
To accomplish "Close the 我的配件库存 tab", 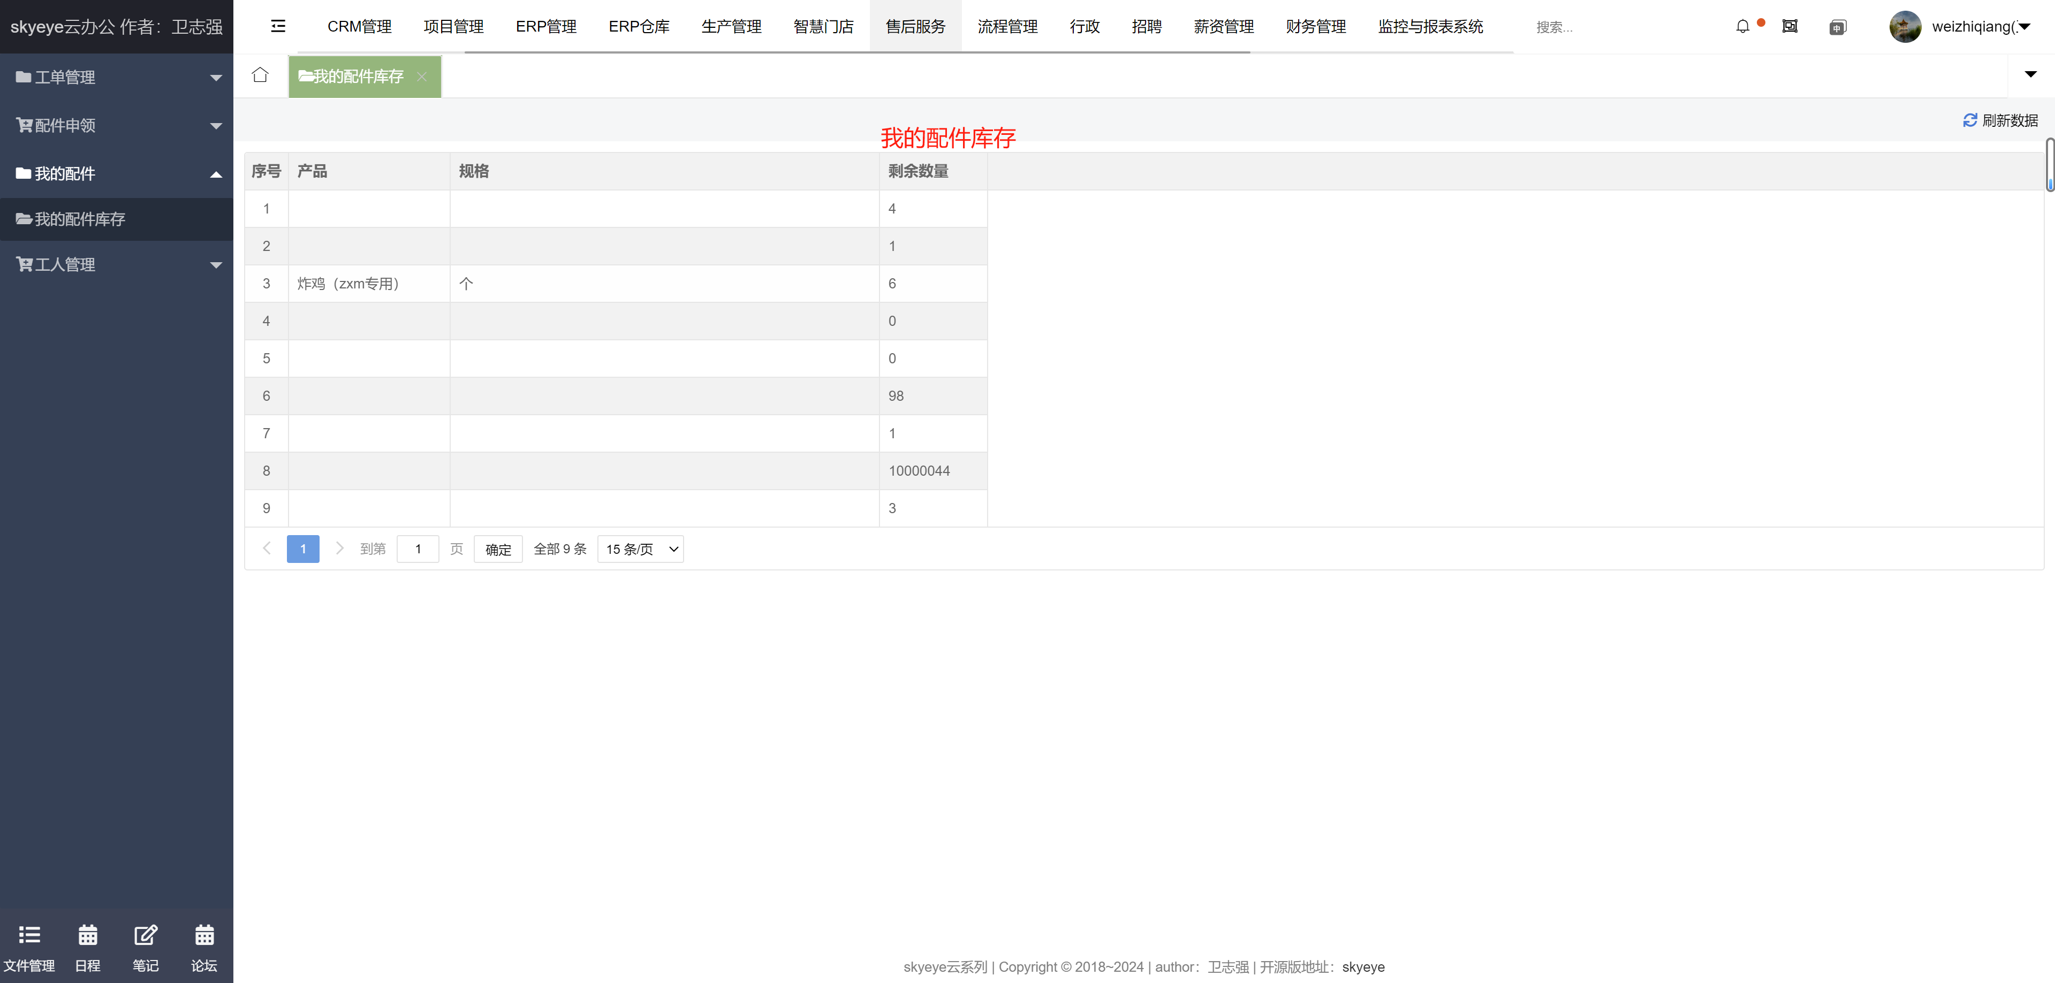I will pyautogui.click(x=422, y=77).
